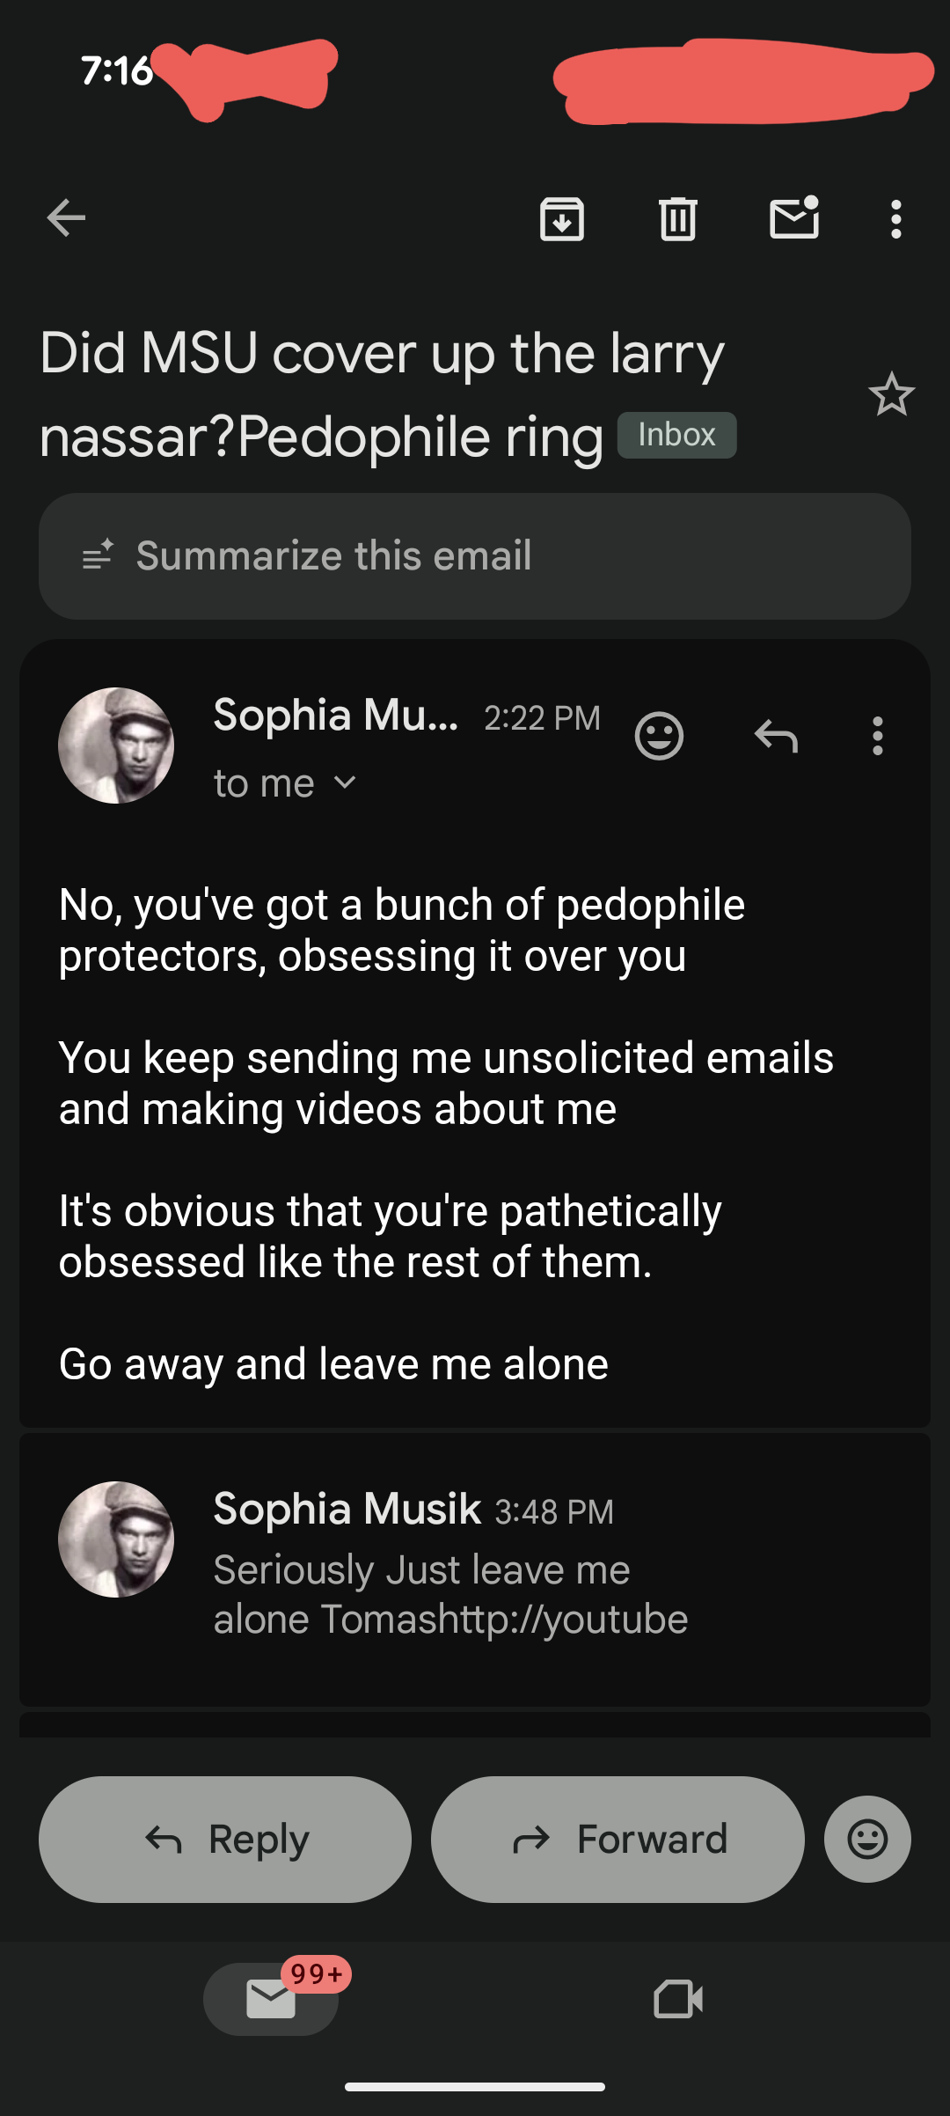
Task: Star this email conversation
Action: [x=891, y=394]
